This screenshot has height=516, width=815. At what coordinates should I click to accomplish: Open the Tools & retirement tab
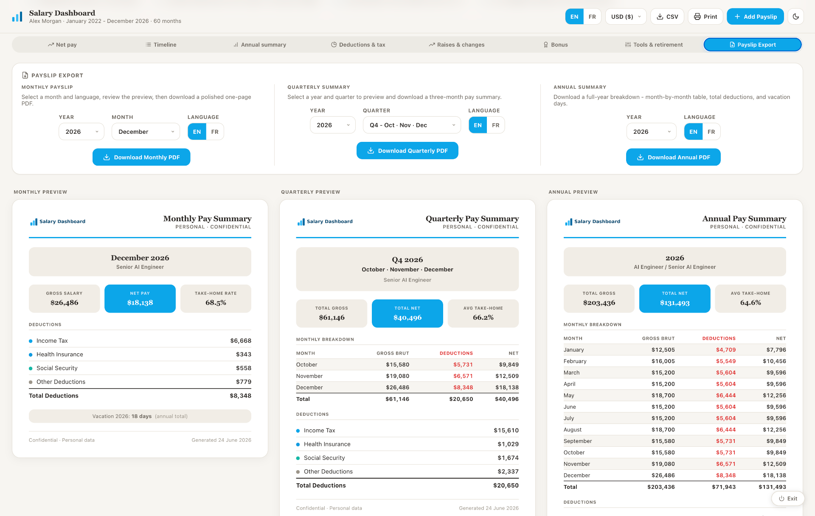pyautogui.click(x=654, y=45)
